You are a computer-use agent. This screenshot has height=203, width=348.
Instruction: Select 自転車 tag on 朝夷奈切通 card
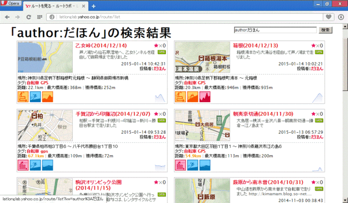click(x=190, y=152)
